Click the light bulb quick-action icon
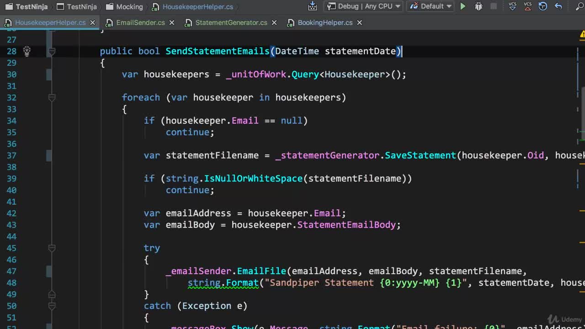Screen dimensions: 585x329 coord(27,51)
